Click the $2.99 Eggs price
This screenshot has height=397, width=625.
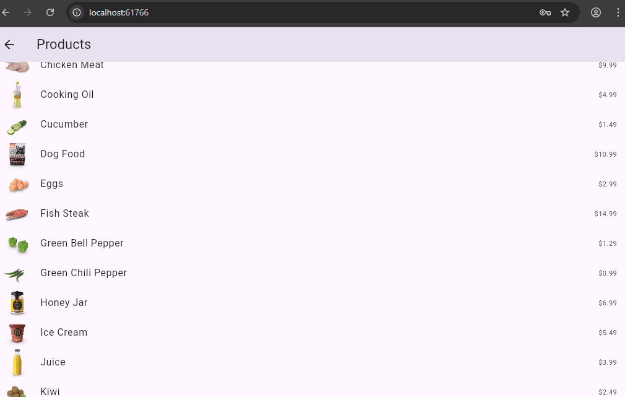608,184
